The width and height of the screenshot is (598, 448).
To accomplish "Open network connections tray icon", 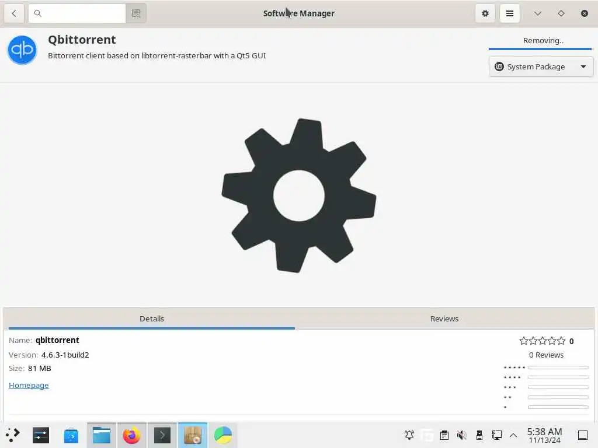I will [x=496, y=435].
